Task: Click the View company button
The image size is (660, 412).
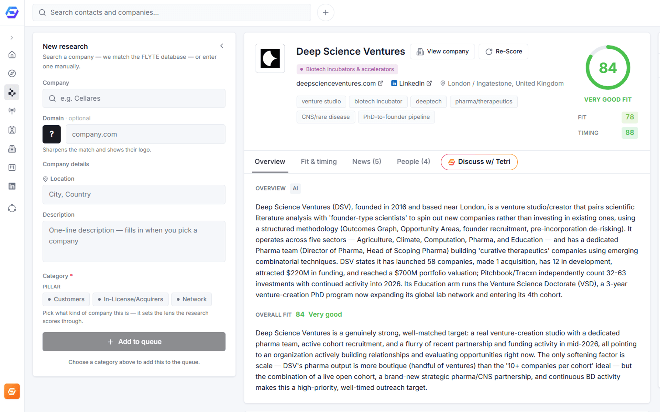Action: (442, 51)
